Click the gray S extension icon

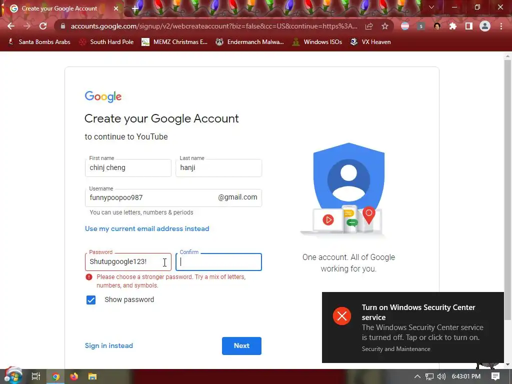pyautogui.click(x=421, y=26)
